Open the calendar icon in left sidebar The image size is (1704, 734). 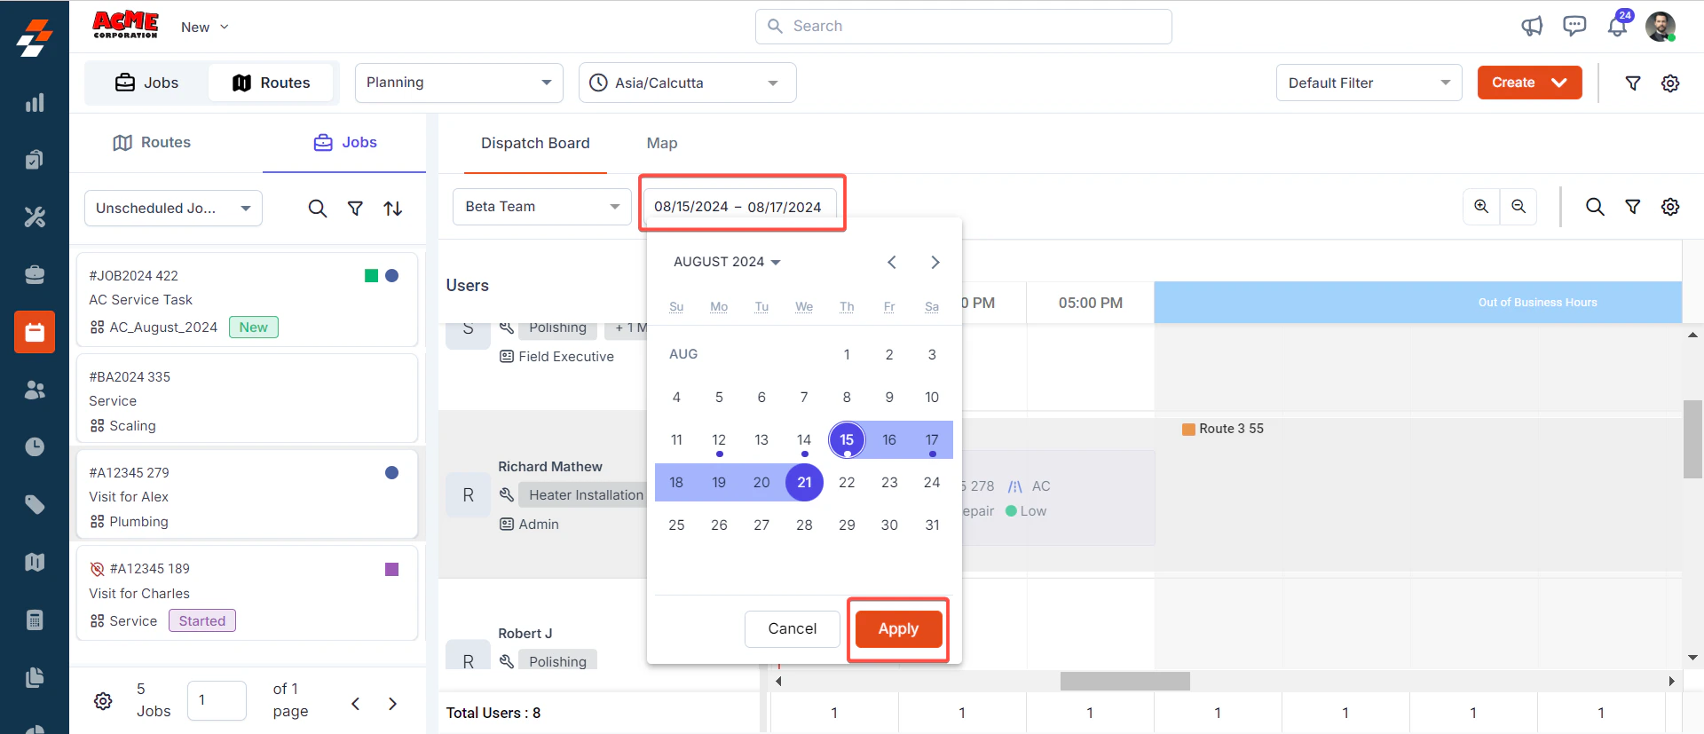point(35,332)
